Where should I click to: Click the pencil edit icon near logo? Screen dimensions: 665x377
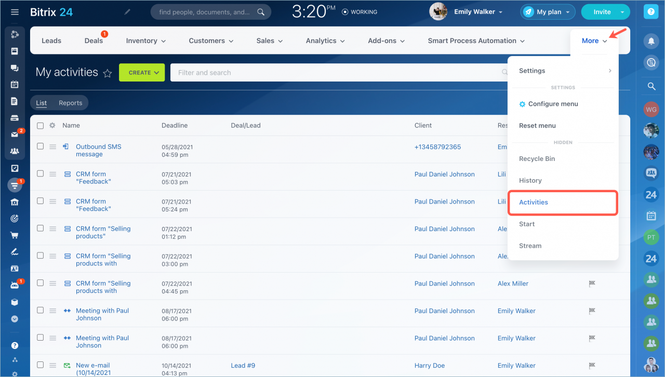click(127, 12)
